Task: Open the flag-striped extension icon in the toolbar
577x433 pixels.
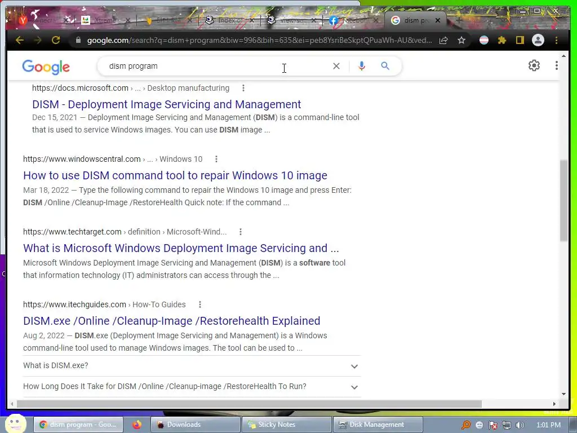Action: tap(484, 40)
